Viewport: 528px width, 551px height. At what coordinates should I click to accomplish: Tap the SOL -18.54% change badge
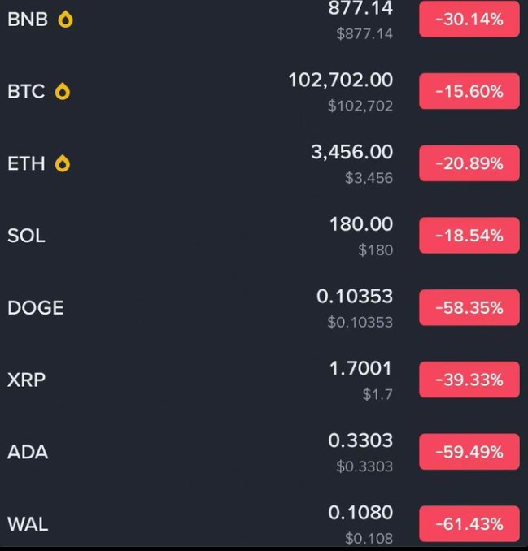tap(469, 236)
